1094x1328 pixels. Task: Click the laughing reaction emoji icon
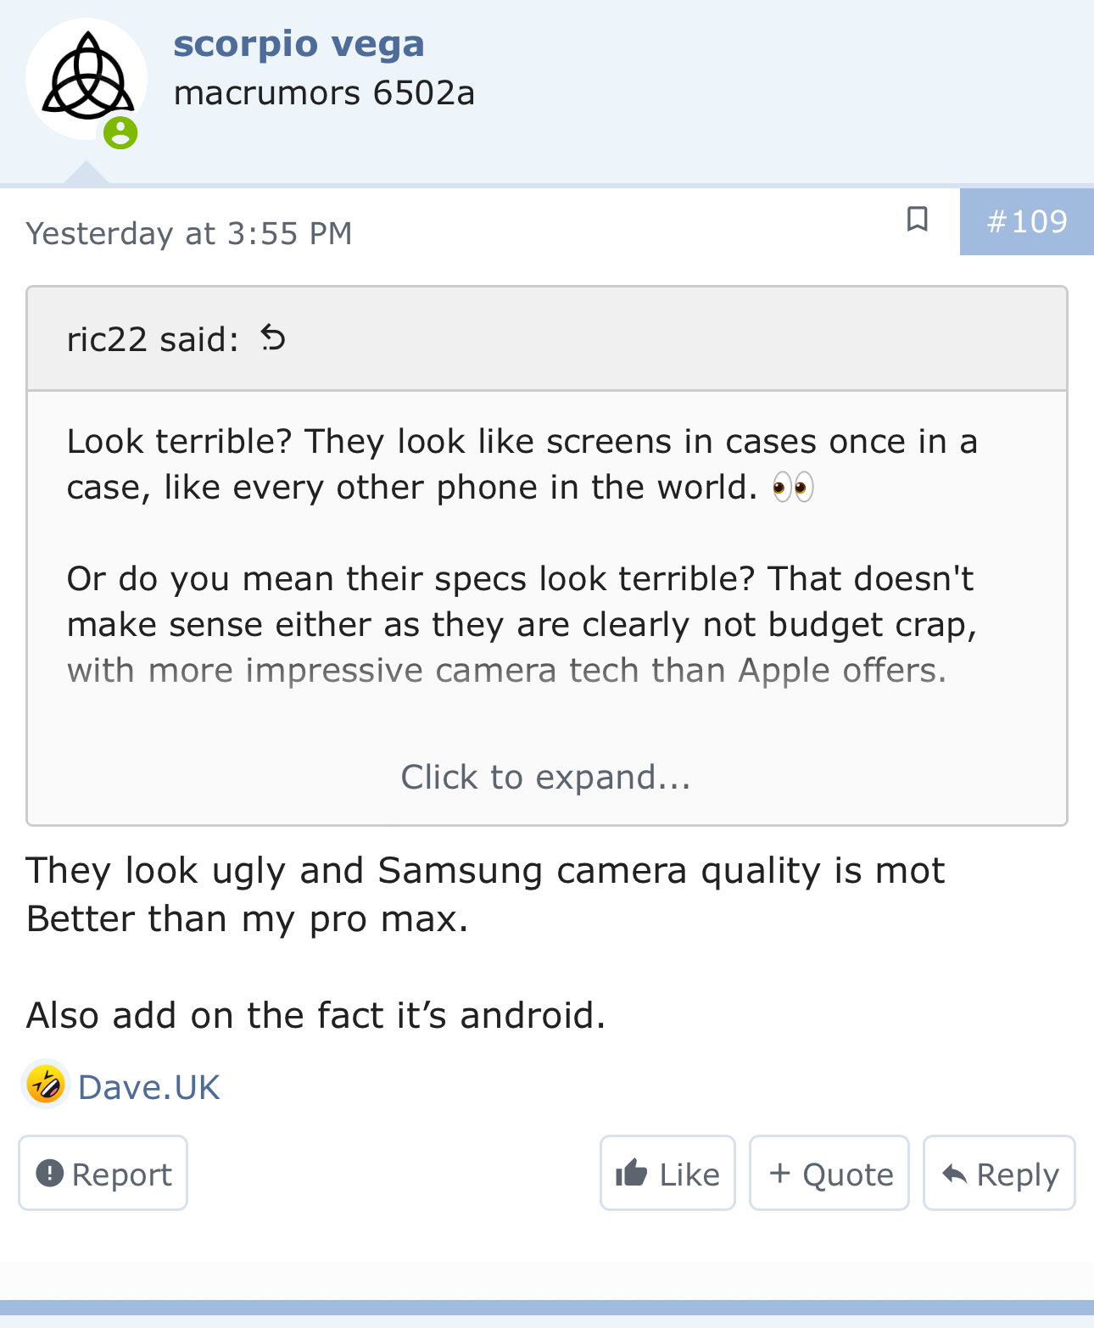click(46, 1085)
